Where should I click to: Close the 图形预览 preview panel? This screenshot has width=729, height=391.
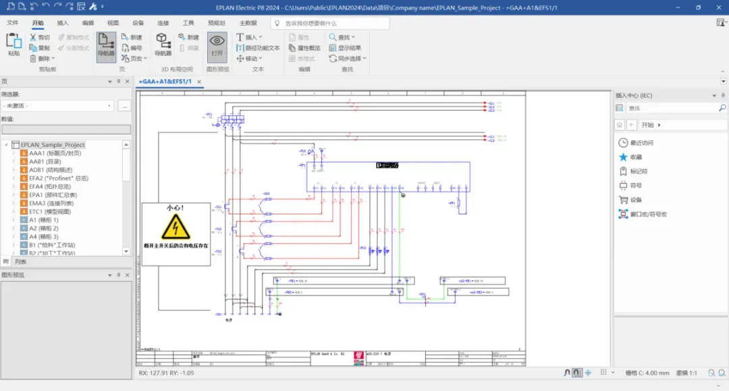pyautogui.click(x=128, y=275)
